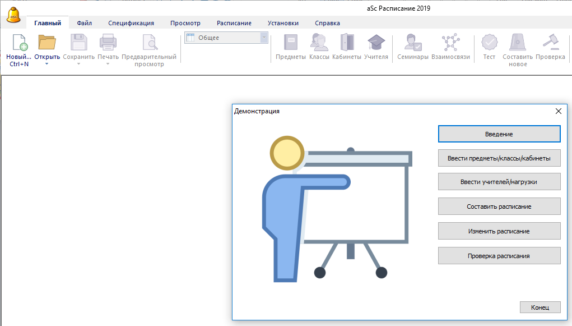The height and width of the screenshot is (326, 572).
Task: Switch to the Установки tab
Action: click(x=283, y=23)
